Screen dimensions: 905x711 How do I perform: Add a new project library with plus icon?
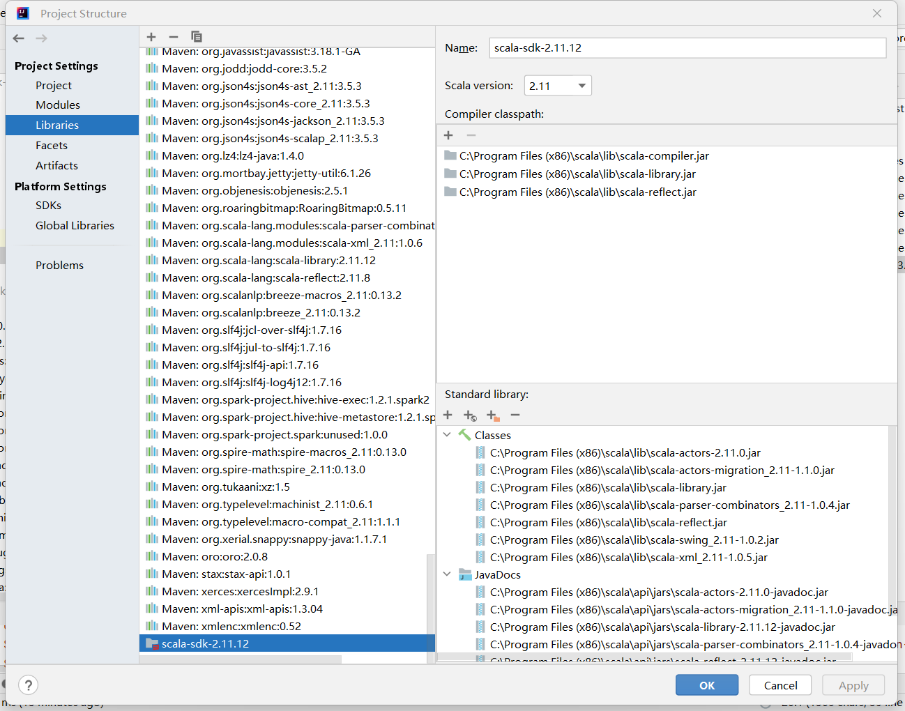[151, 36]
